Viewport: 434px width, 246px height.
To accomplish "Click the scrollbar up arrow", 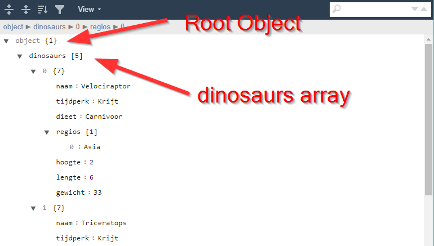I will [428, 39].
